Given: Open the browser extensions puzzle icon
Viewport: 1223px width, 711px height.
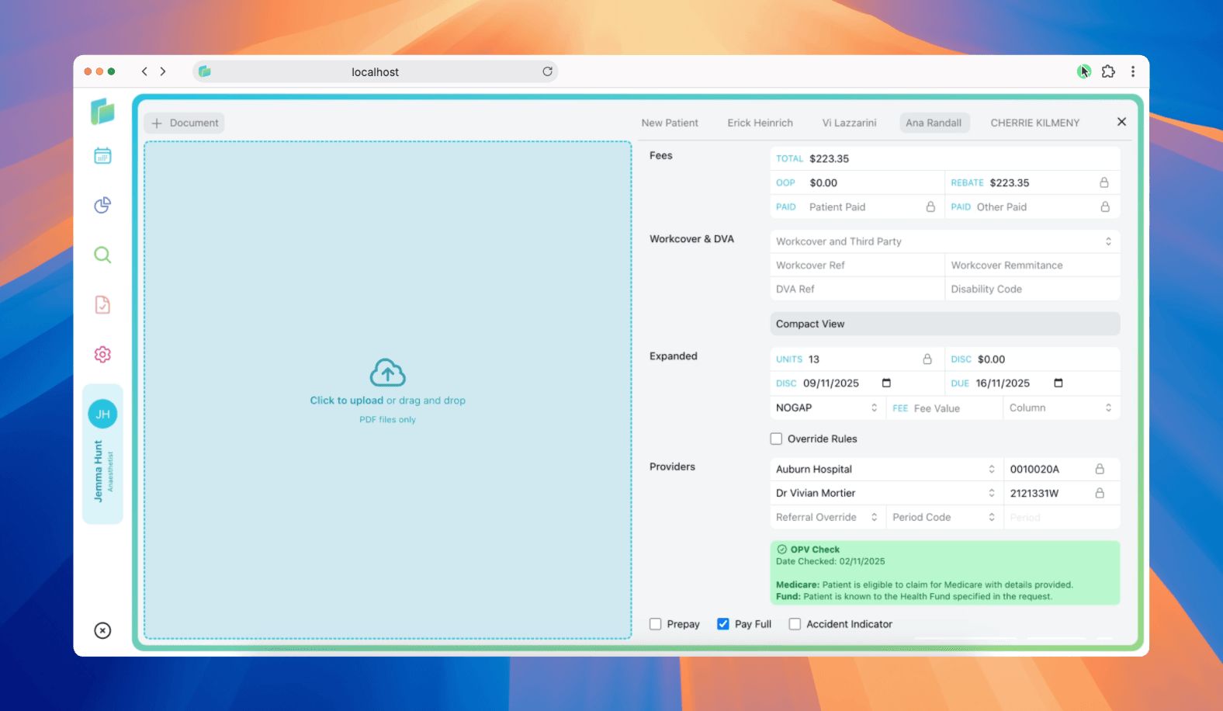Looking at the screenshot, I should (1108, 71).
